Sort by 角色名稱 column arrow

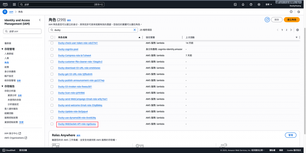(139, 37)
